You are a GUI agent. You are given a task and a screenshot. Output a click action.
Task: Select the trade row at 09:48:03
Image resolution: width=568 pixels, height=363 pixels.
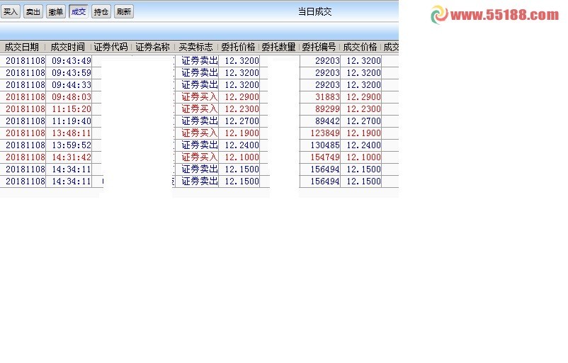[x=71, y=97]
